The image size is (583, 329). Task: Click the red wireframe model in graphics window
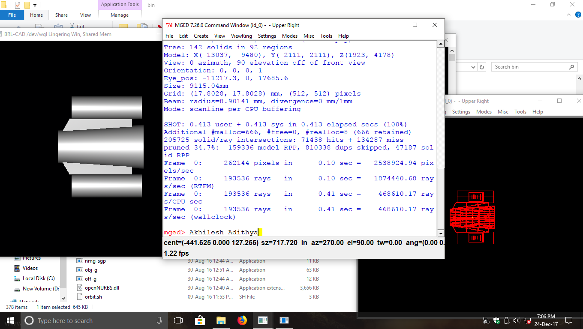click(472, 217)
